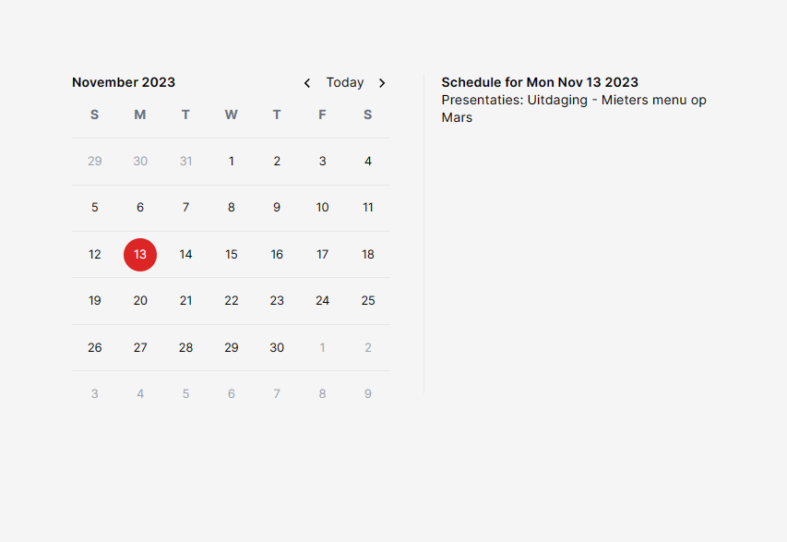Image resolution: width=787 pixels, height=542 pixels.
Task: Click the Today button
Action: point(345,82)
